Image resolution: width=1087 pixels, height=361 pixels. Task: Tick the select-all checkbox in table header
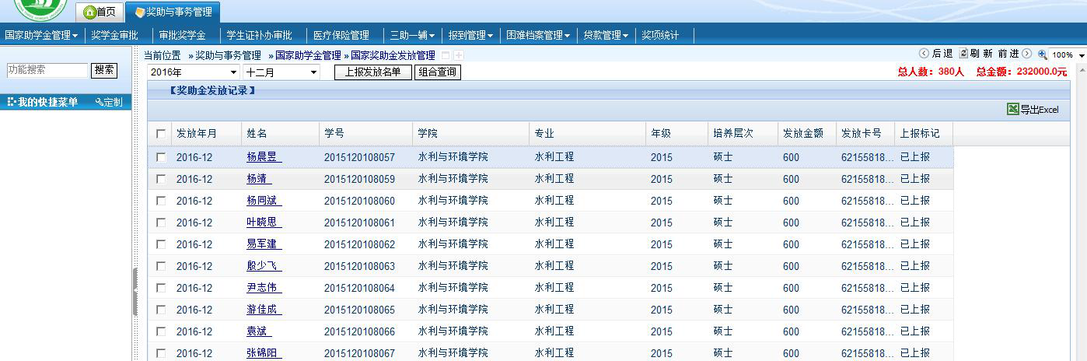(x=161, y=134)
